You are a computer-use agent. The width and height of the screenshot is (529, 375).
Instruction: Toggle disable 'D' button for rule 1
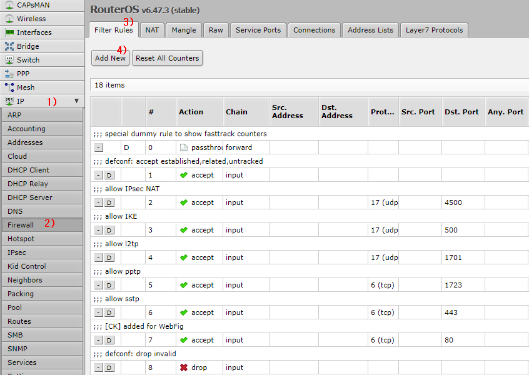(x=109, y=175)
